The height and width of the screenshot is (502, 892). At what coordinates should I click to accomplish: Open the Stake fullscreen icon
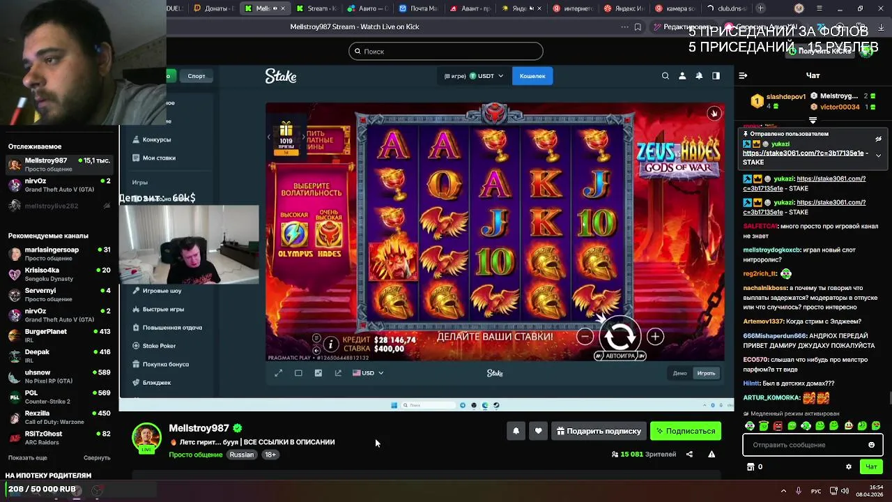[x=279, y=373]
